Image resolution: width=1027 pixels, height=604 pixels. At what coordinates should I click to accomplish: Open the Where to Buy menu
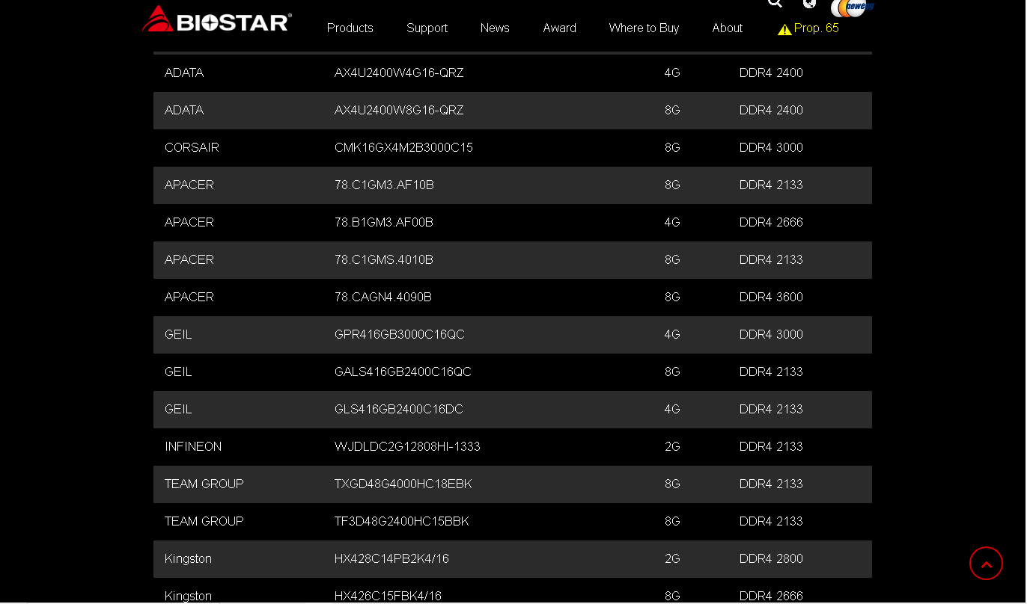coord(644,28)
